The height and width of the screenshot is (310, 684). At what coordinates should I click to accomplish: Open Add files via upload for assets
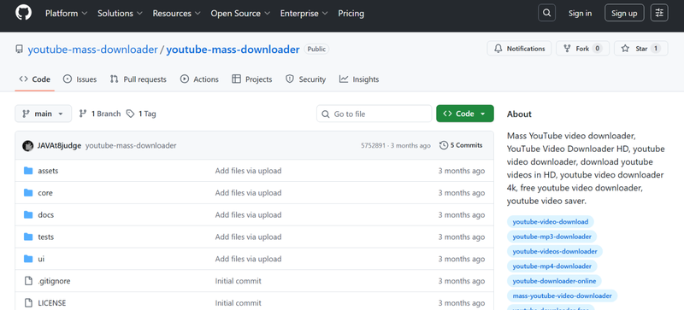coord(248,171)
